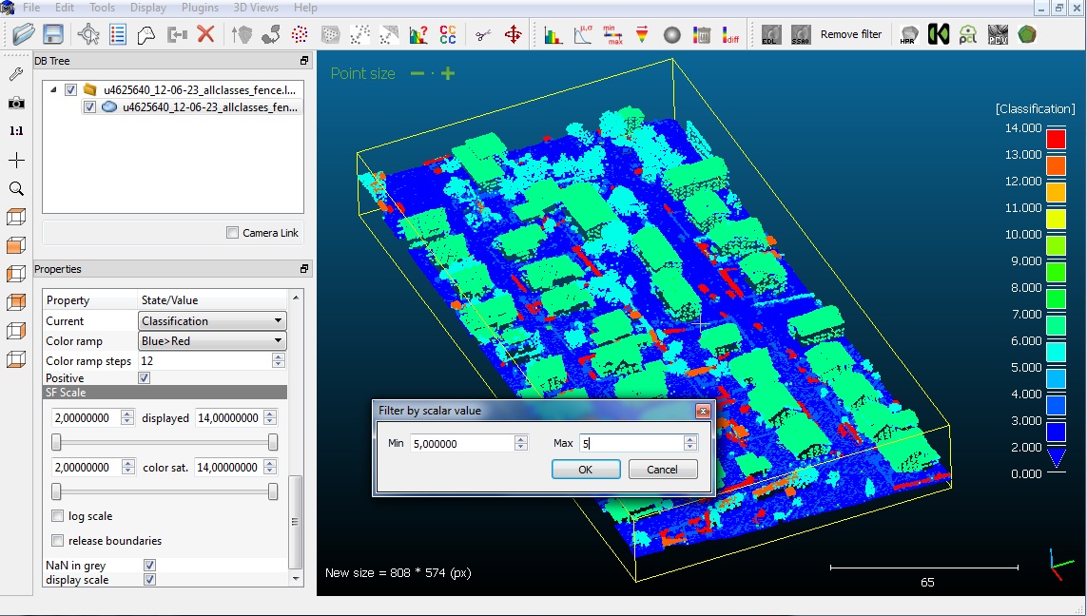Screen dimensions: 1087x616
Task: Click the Open file folder icon
Action: pyautogui.click(x=24, y=35)
